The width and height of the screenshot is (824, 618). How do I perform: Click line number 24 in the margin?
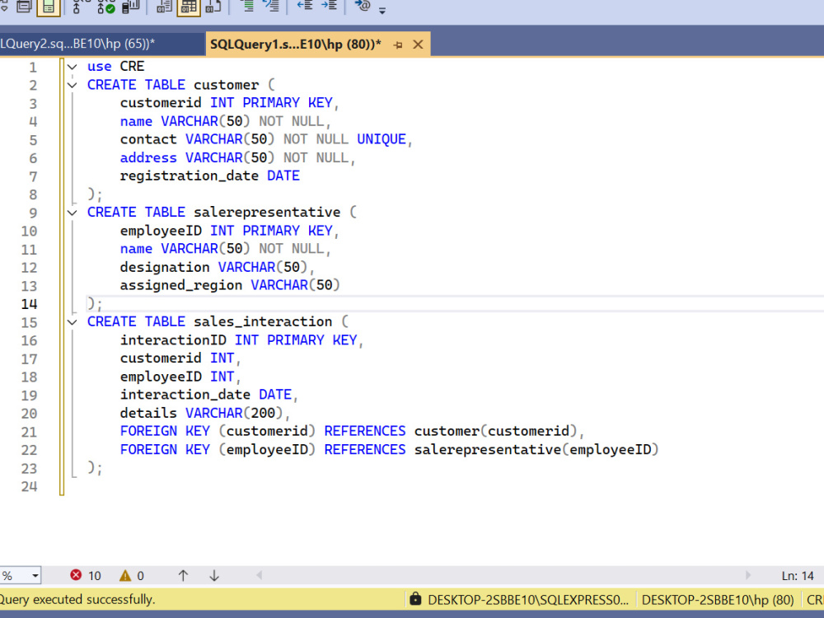(x=30, y=487)
